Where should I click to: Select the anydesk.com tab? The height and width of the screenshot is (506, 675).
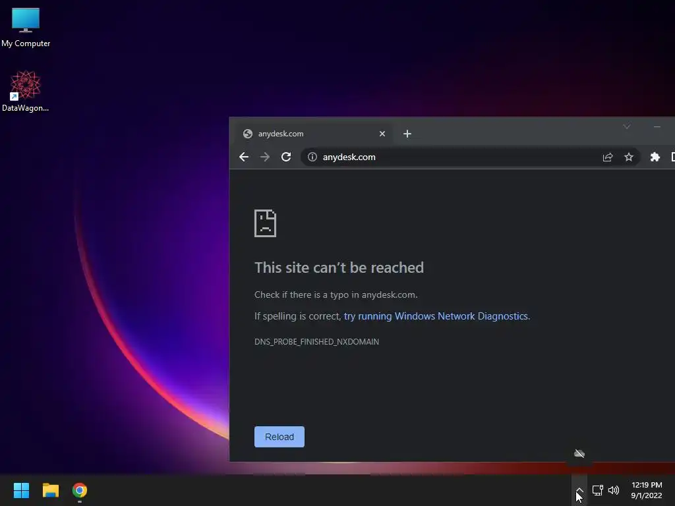click(314, 134)
